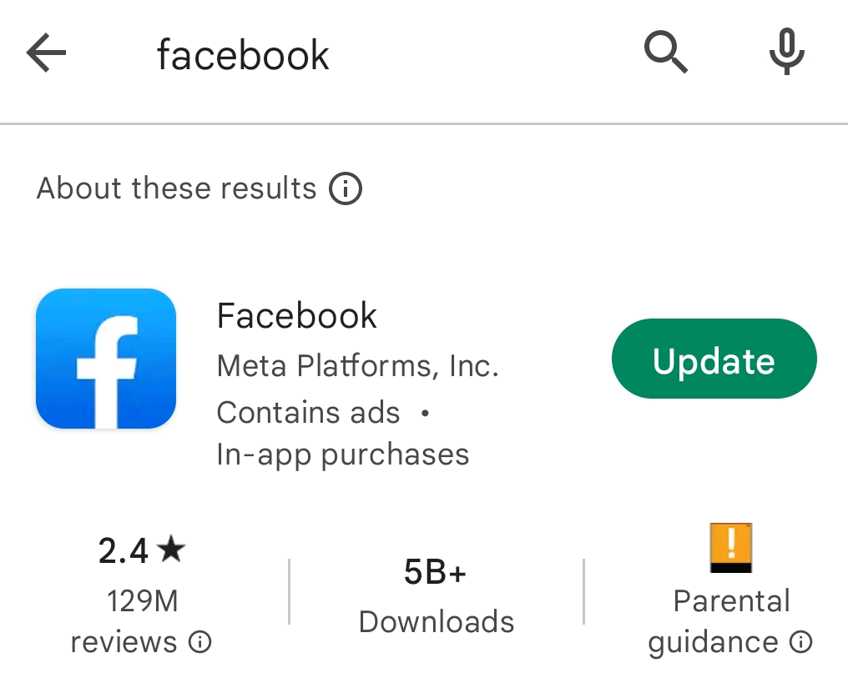Open info icon beside About these results

click(346, 189)
